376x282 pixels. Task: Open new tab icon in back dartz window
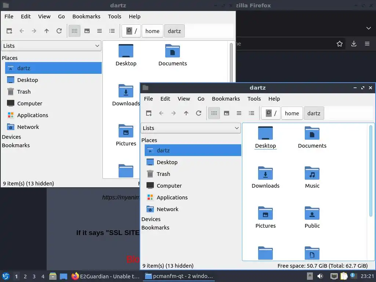9,31
